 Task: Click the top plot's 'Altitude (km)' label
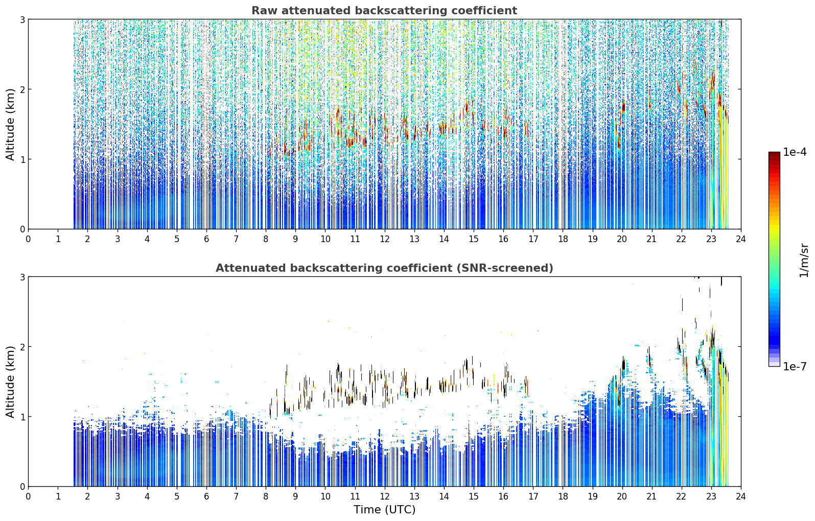coord(11,124)
